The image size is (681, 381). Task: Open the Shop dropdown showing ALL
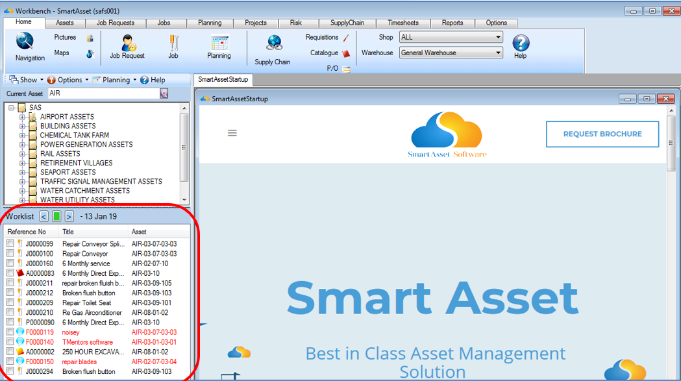[451, 38]
